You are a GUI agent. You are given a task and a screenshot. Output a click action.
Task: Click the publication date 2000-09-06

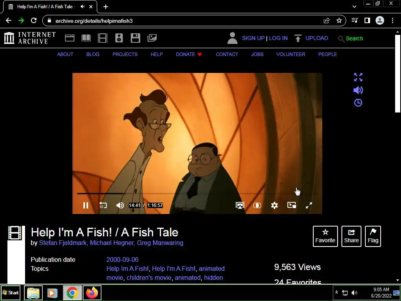click(122, 259)
